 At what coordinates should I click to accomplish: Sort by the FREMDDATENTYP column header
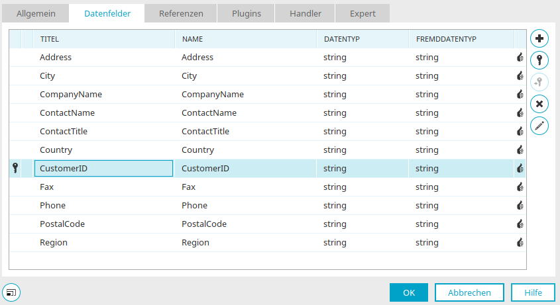pos(461,39)
